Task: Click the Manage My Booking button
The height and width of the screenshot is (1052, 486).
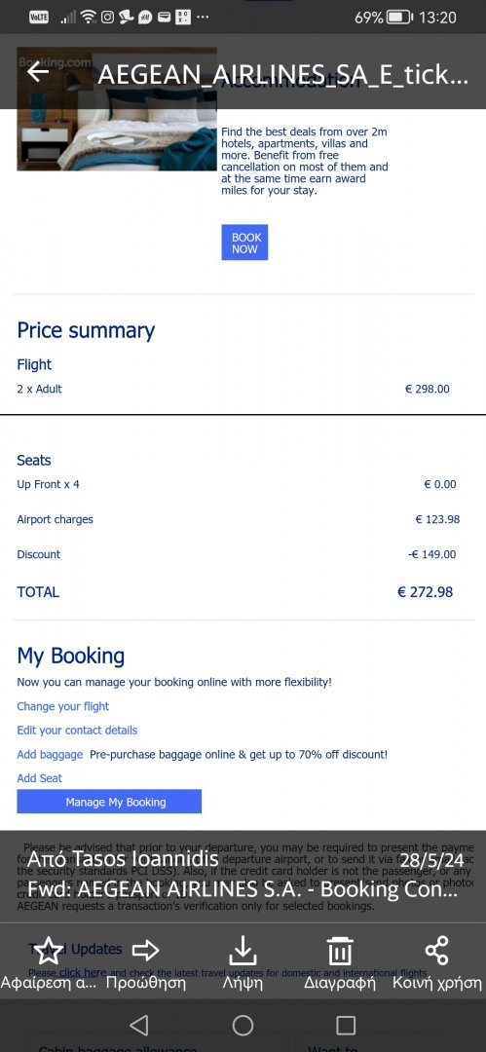Action: click(x=109, y=801)
